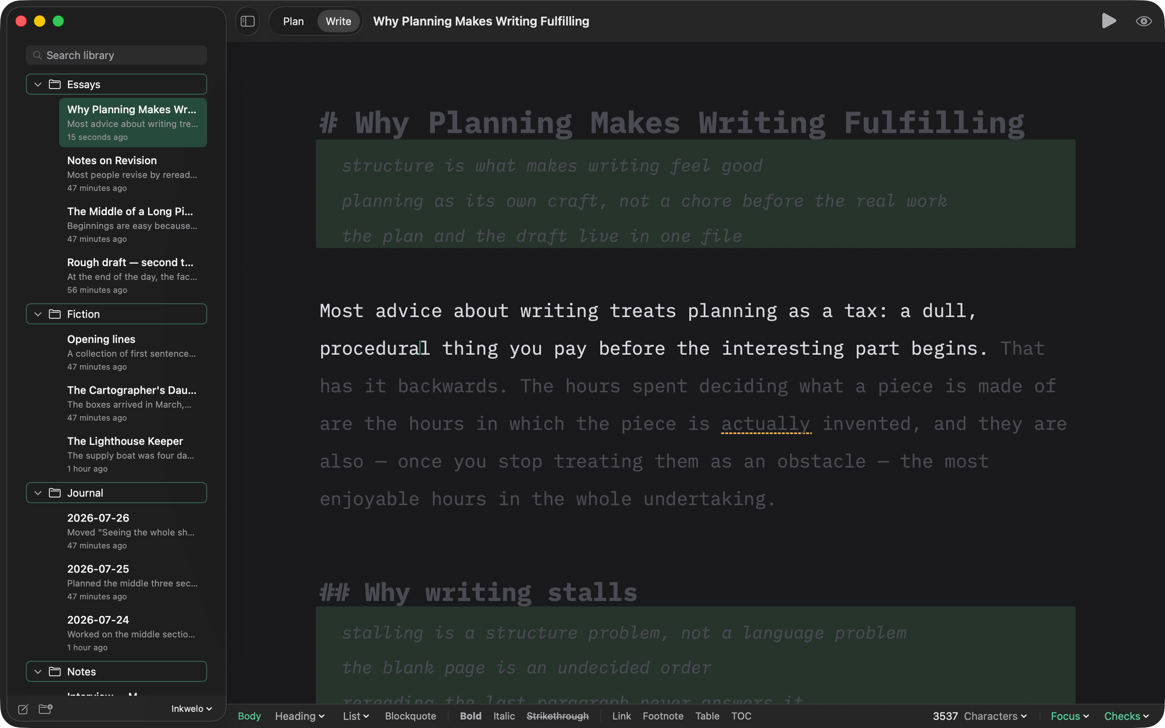
Task: Toggle the preview eye icon
Action: 1143,21
